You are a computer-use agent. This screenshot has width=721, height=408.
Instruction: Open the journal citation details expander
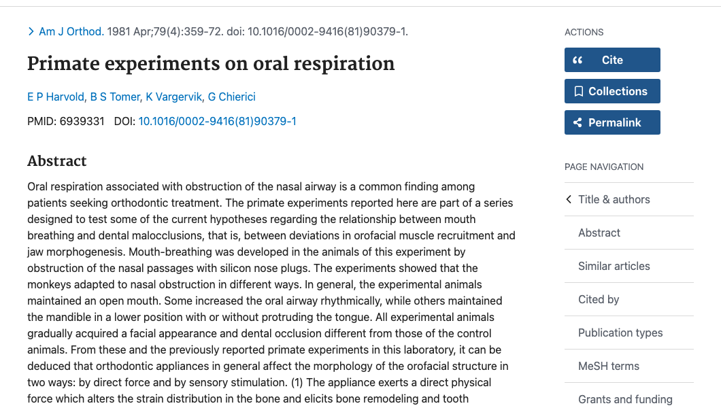click(x=31, y=31)
